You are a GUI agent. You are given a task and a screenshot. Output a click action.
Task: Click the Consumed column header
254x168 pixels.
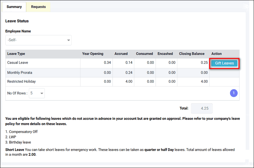tap(144, 54)
